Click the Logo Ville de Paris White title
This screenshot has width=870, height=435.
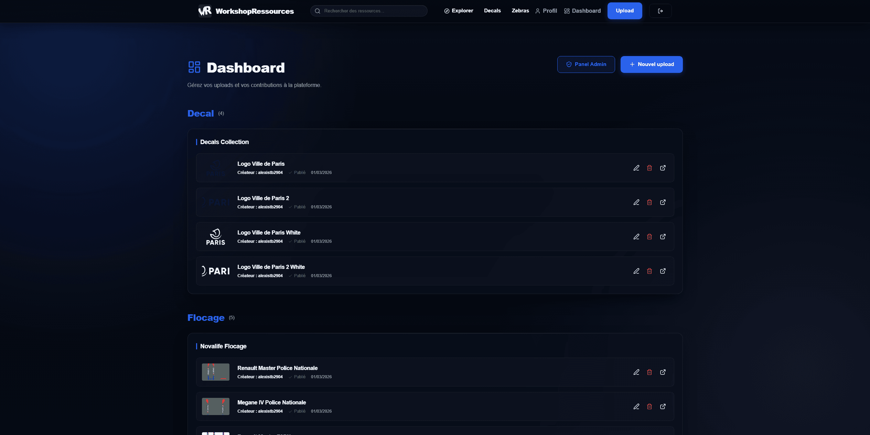coord(269,233)
